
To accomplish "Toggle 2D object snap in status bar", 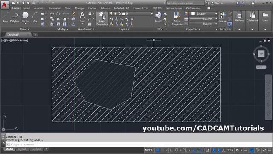I will (199, 150).
